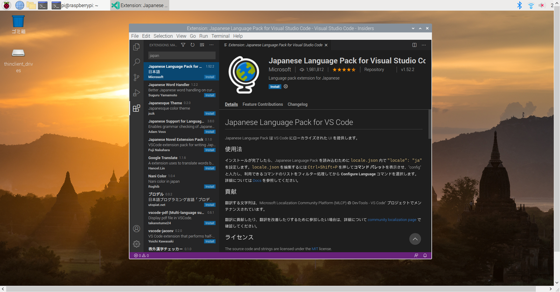Switch to the Changelog tab
The image size is (560, 292).
tap(298, 104)
